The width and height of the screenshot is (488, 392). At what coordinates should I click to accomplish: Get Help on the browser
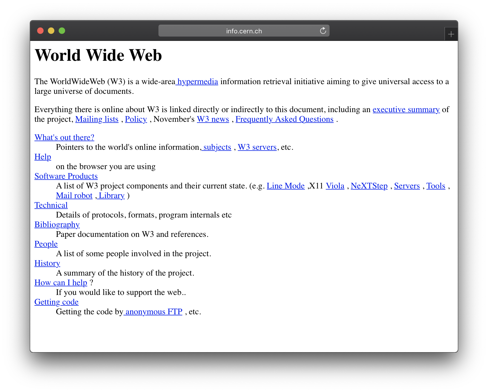(43, 157)
